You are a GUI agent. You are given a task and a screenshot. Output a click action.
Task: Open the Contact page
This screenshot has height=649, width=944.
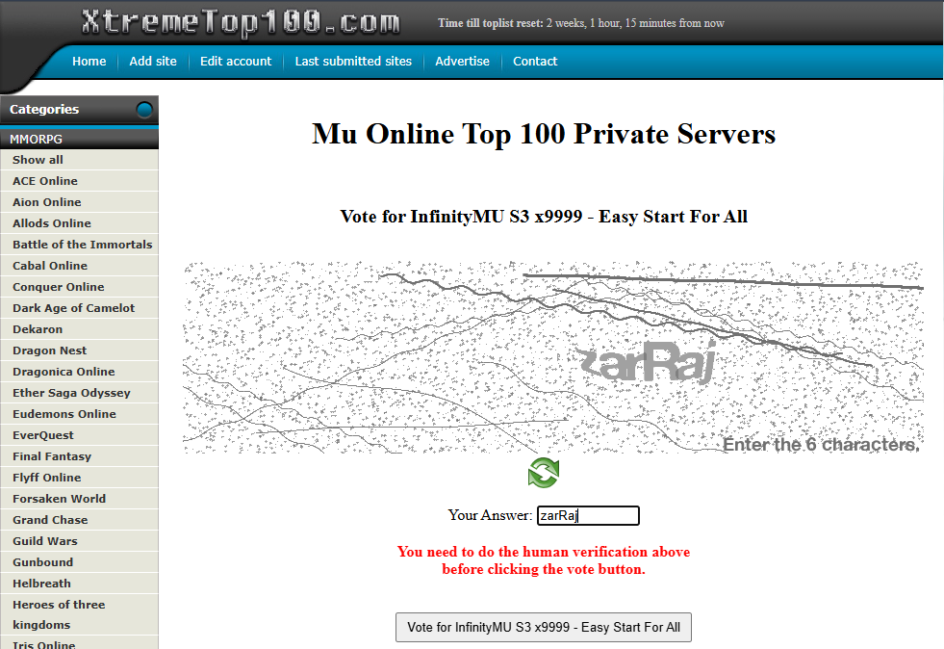pos(535,61)
